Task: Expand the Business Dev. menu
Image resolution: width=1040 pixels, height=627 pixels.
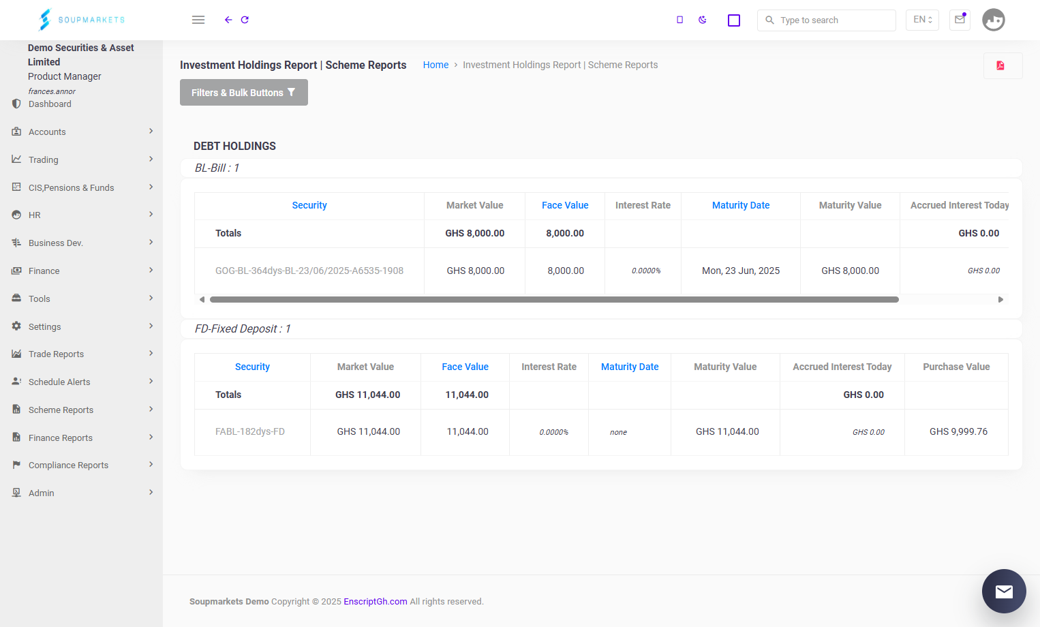Action: (81, 243)
